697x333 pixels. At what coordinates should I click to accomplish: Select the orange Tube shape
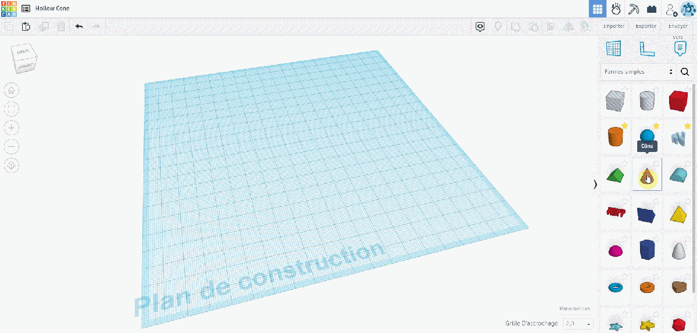coord(647,287)
